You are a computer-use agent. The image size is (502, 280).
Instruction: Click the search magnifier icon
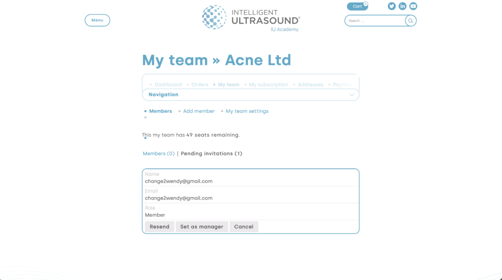tap(411, 21)
